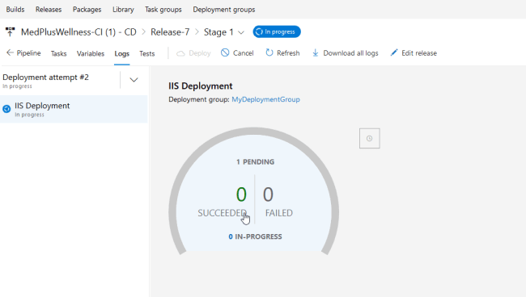
Task: Switch to the Tasks tab
Action: (x=59, y=53)
